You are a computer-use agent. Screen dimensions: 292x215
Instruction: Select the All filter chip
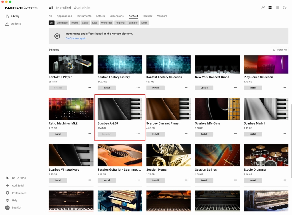(x=52, y=23)
